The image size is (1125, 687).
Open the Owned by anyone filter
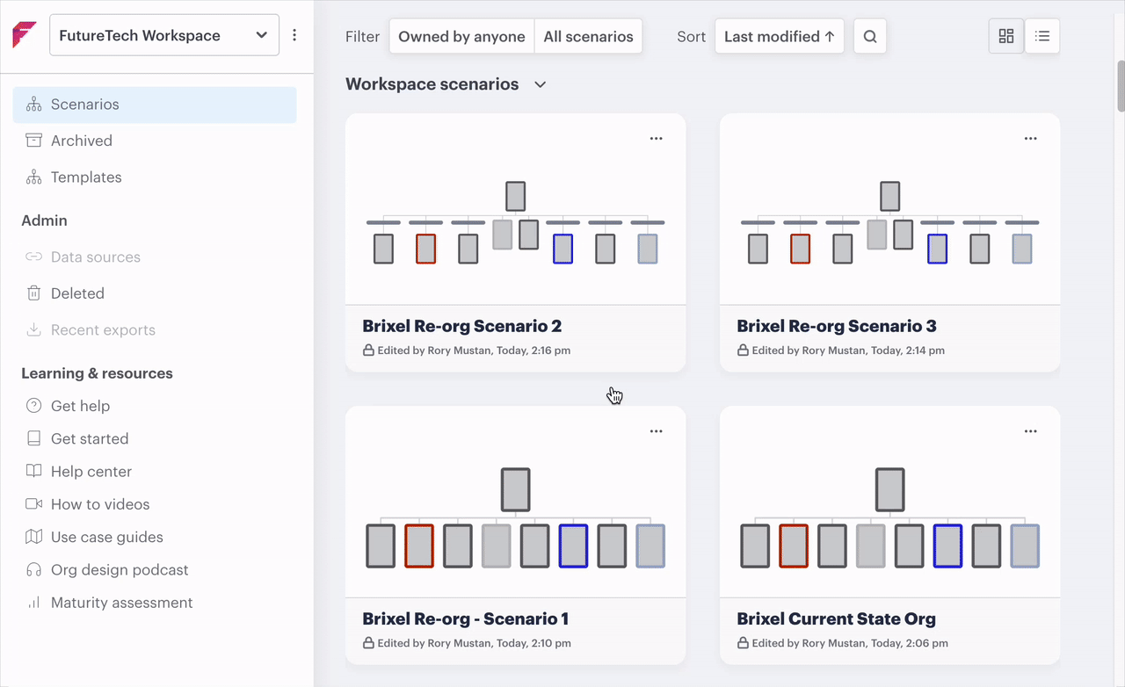click(461, 37)
